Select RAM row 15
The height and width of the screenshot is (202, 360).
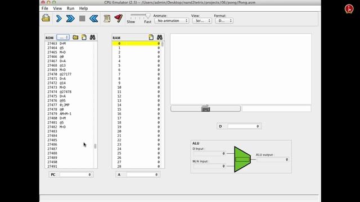pyautogui.click(x=137, y=109)
